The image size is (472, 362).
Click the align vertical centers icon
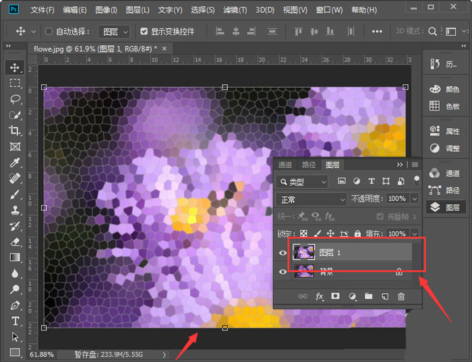(x=314, y=31)
